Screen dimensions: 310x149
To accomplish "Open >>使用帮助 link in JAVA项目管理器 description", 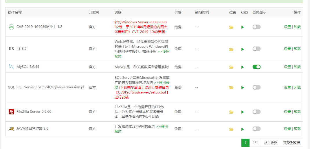I will [x=162, y=126].
